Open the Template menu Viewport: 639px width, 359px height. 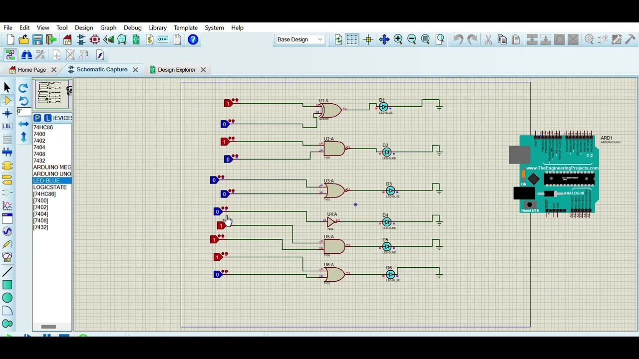click(186, 27)
